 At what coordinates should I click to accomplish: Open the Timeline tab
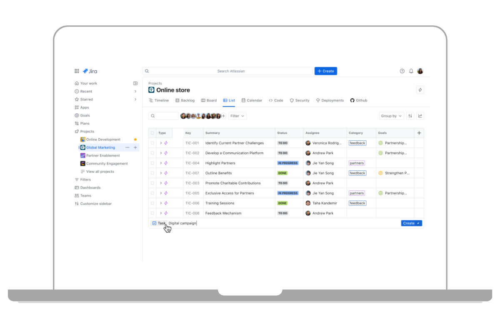coord(159,100)
